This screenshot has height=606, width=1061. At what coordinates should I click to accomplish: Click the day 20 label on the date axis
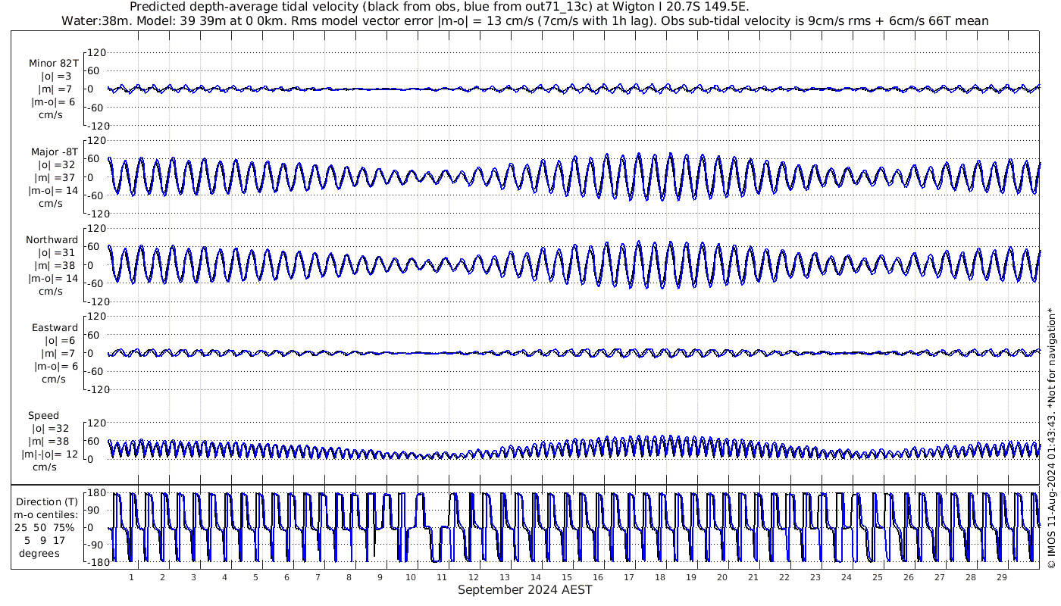tap(721, 577)
